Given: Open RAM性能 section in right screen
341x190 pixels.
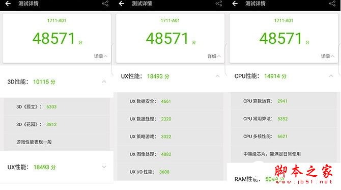Looking at the screenshot, I should click(x=283, y=179).
